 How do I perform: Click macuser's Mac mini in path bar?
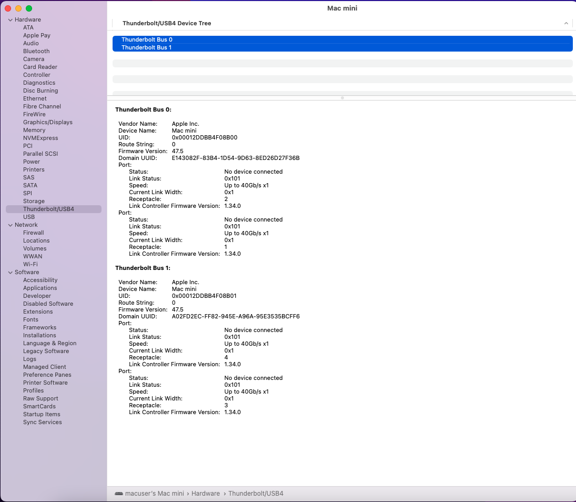click(154, 494)
